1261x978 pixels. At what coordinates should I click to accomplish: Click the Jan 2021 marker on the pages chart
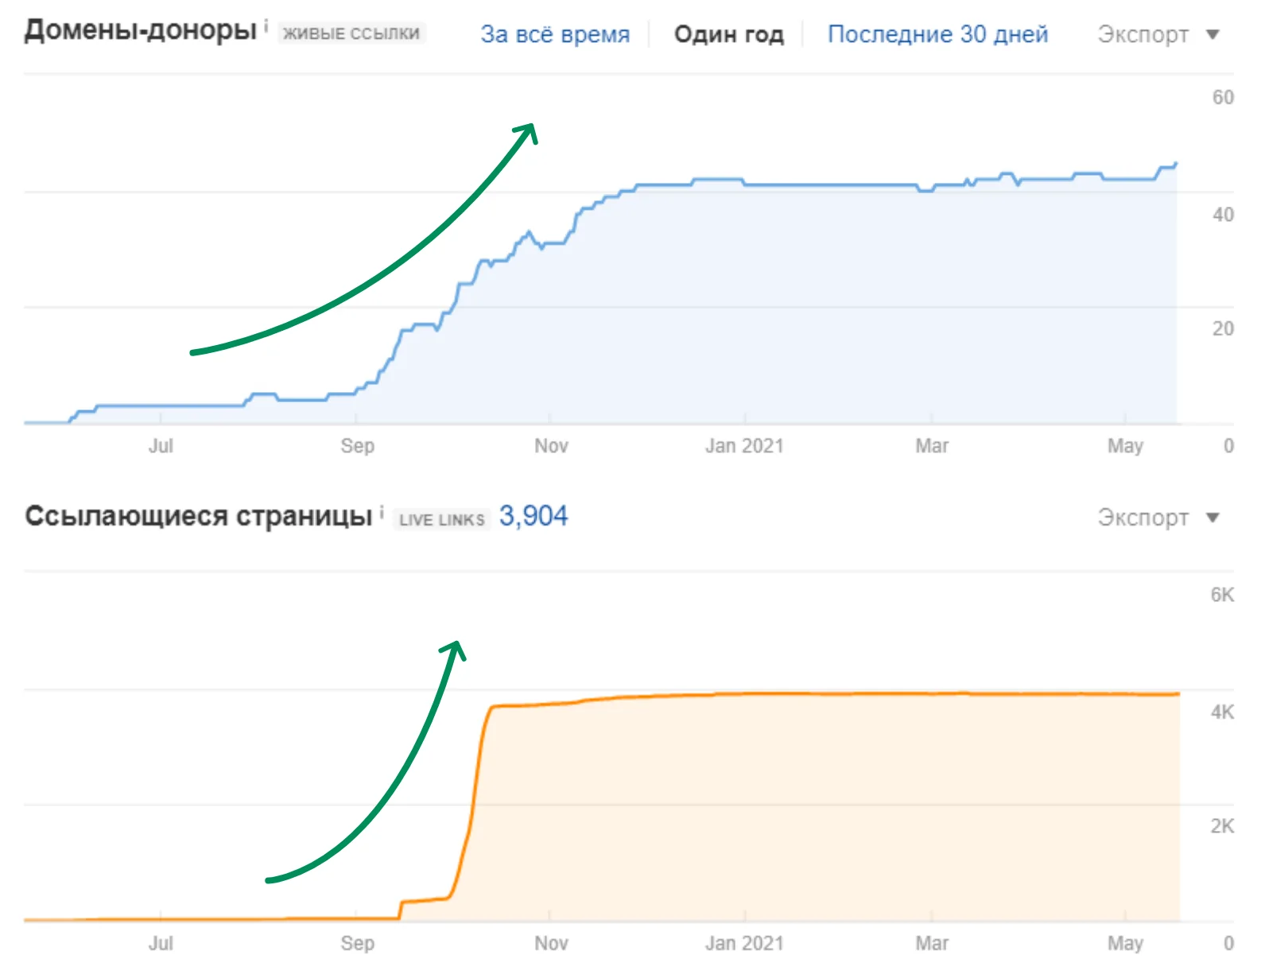[744, 943]
